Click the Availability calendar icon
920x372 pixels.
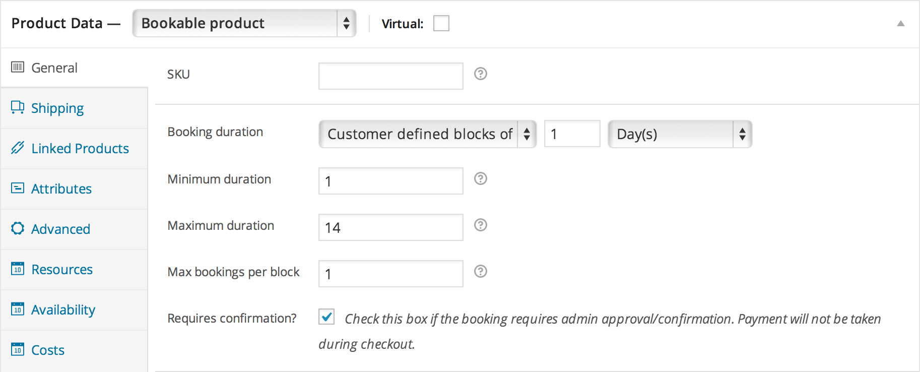(18, 309)
